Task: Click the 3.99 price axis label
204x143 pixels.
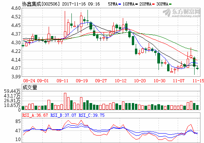Action: pyautogui.click(x=16, y=77)
